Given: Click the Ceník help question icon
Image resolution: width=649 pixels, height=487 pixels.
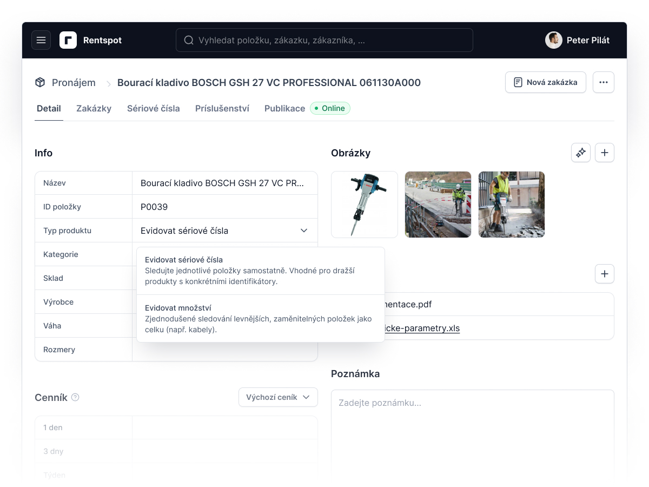Looking at the screenshot, I should 75,397.
